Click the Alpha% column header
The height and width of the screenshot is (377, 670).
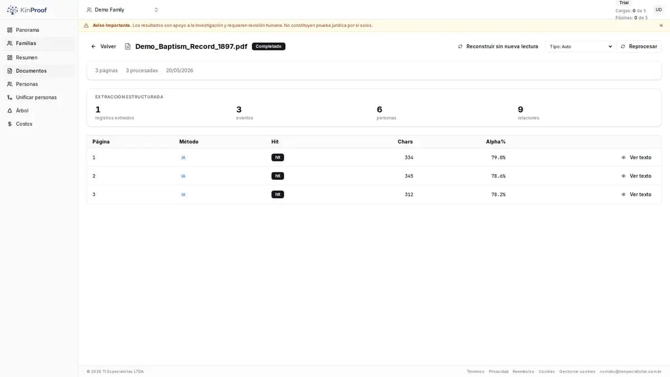click(496, 142)
